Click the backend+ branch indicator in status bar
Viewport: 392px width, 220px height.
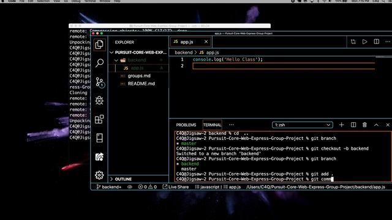[109, 187]
